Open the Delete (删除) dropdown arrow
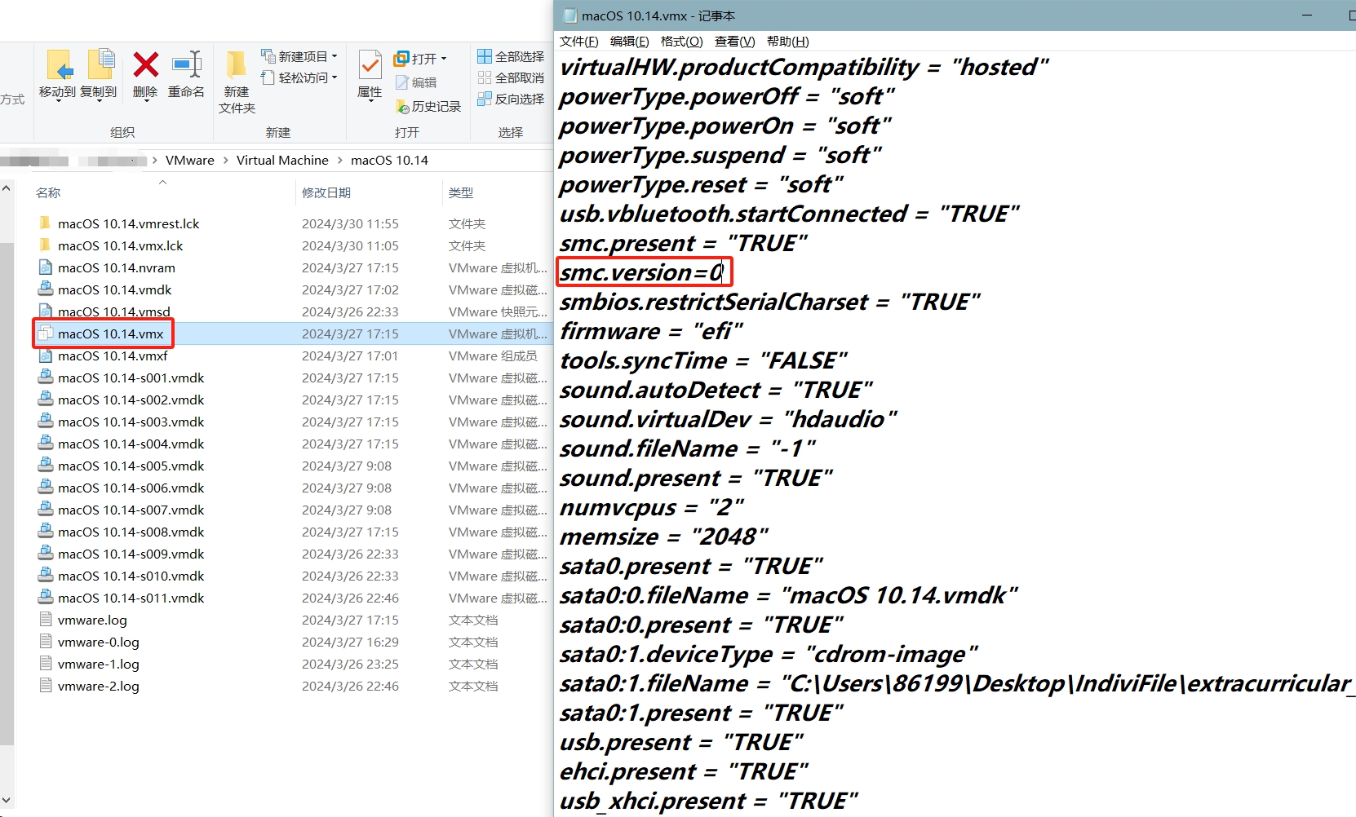Screen dimensions: 1356x817 point(146,101)
